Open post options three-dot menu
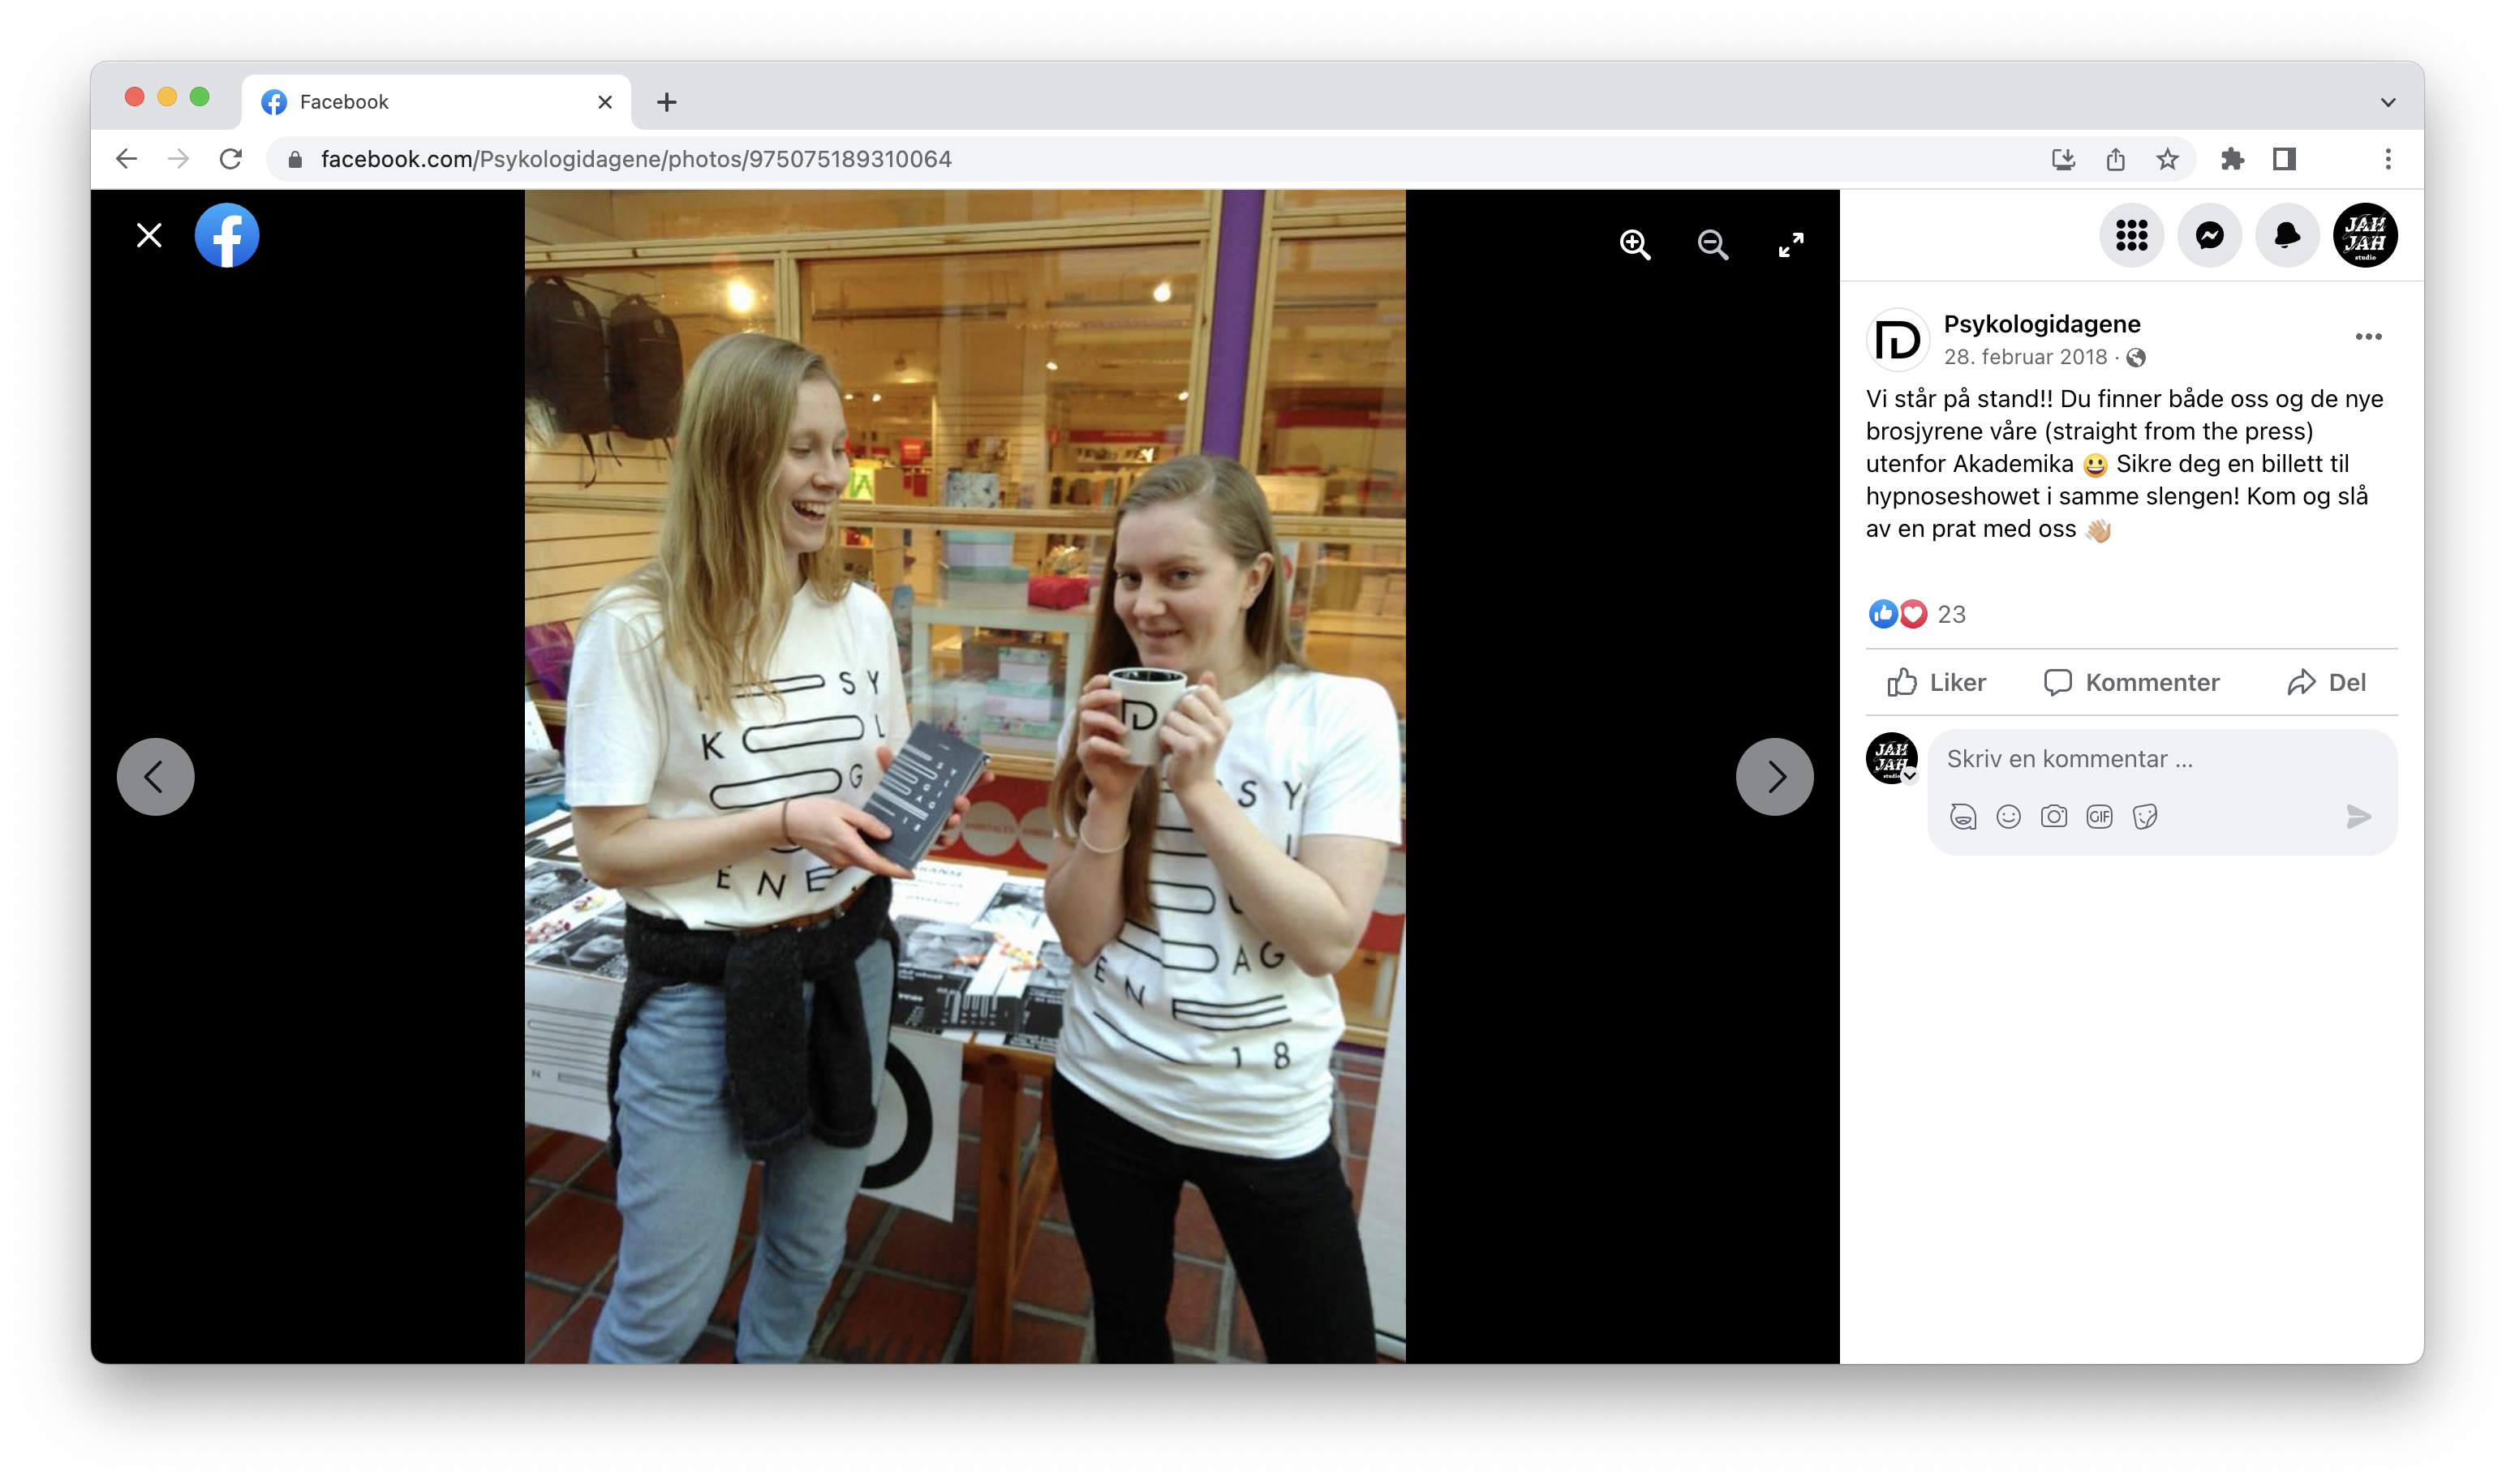This screenshot has height=1484, width=2515. point(2368,337)
